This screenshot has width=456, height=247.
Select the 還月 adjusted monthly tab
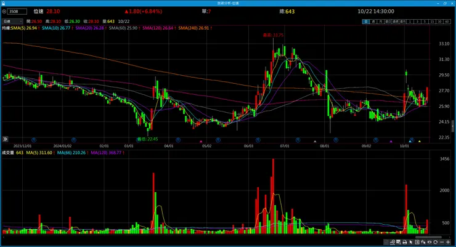coord(403,22)
